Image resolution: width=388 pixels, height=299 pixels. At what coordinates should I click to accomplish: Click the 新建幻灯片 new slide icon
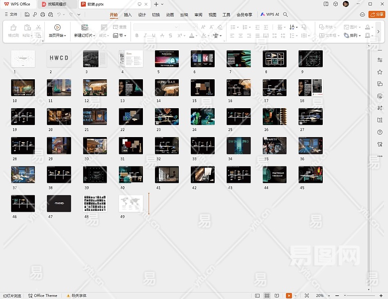coord(85,27)
